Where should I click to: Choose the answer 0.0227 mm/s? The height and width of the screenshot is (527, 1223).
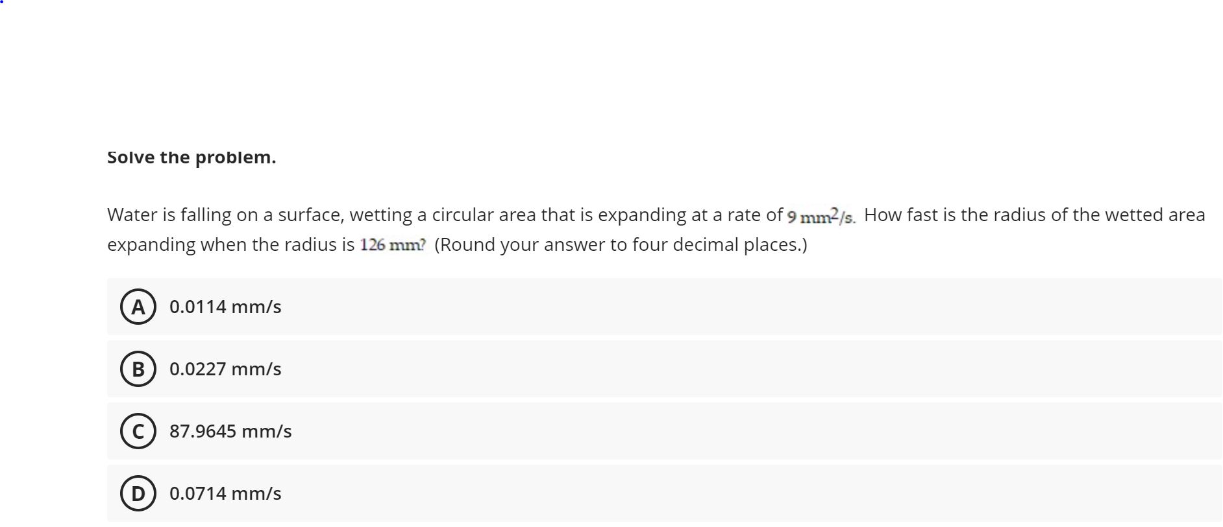click(225, 369)
